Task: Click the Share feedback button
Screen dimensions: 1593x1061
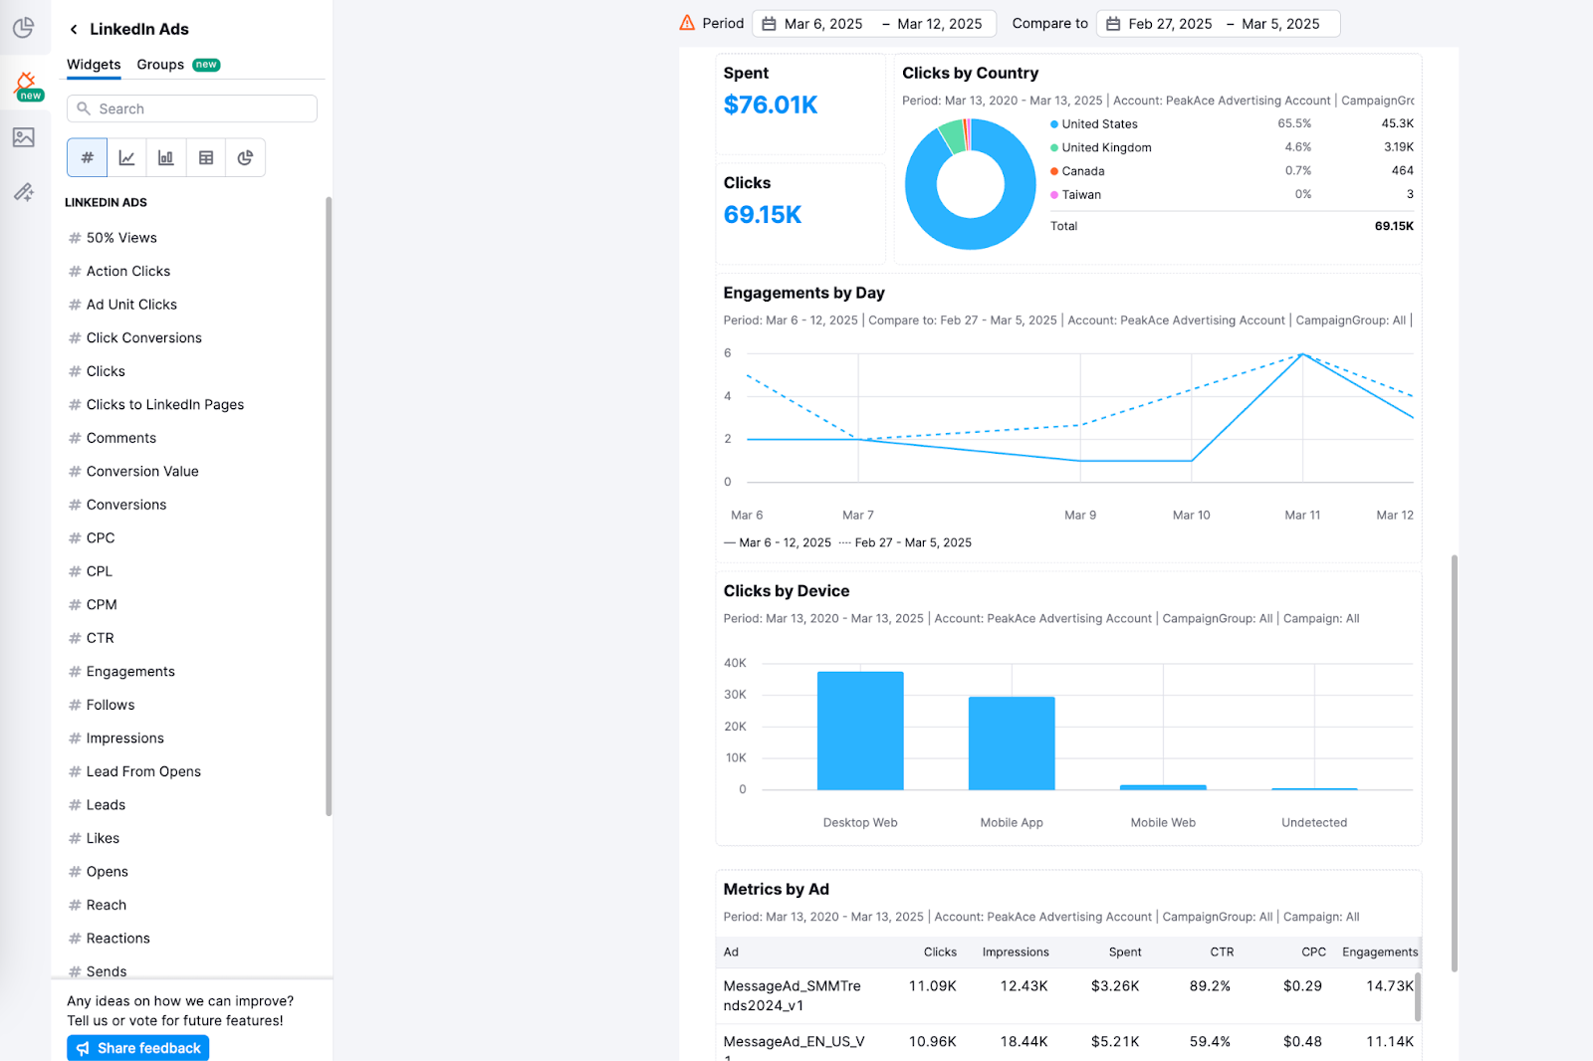Action: click(137, 1047)
